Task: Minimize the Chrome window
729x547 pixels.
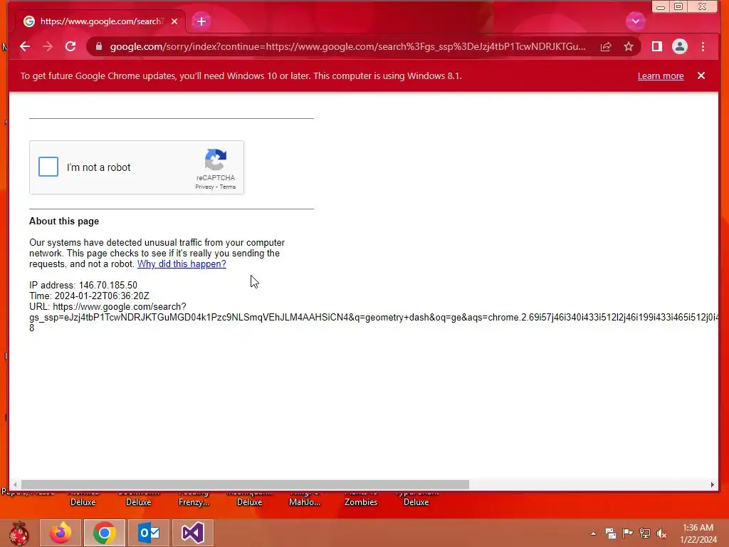Action: click(660, 6)
